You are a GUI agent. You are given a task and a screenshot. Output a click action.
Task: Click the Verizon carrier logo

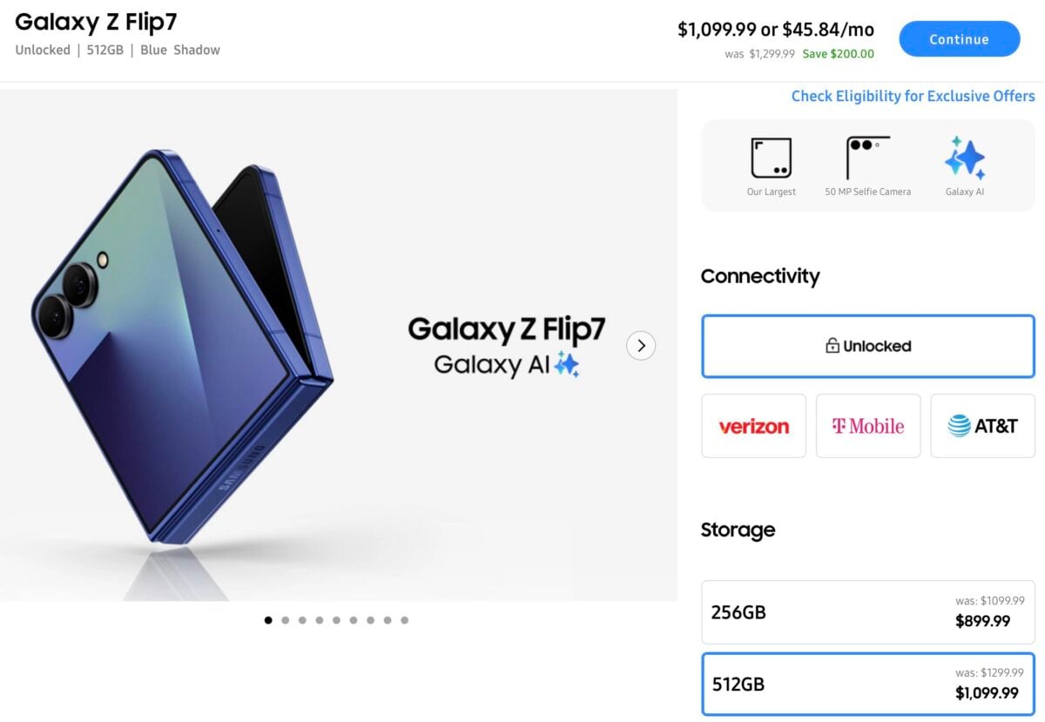coord(753,426)
